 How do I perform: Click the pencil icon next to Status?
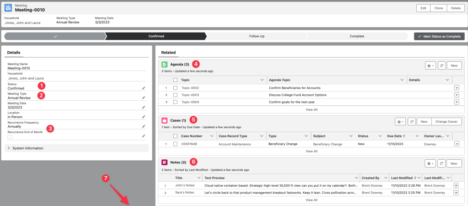pos(144,88)
